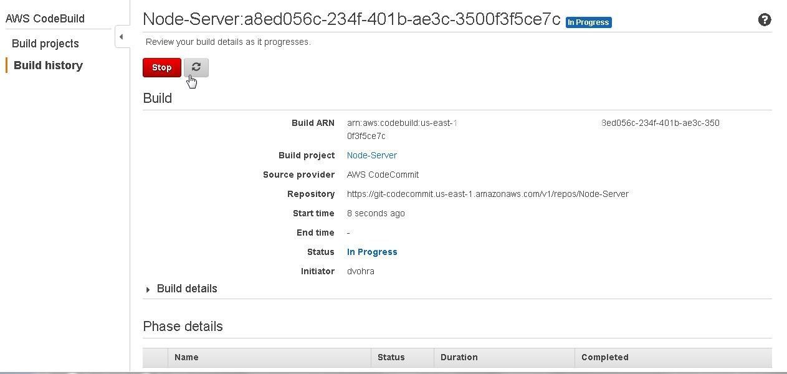
Task: Click the Initiator field label
Action: click(318, 271)
